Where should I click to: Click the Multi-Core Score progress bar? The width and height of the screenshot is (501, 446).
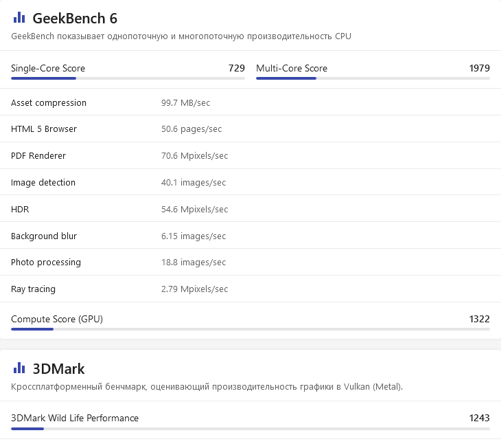pyautogui.click(x=373, y=78)
